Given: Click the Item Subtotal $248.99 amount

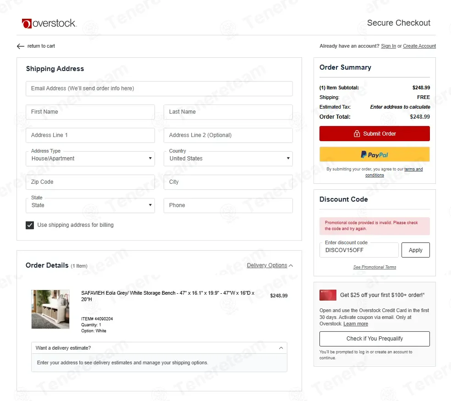Looking at the screenshot, I should 421,88.
